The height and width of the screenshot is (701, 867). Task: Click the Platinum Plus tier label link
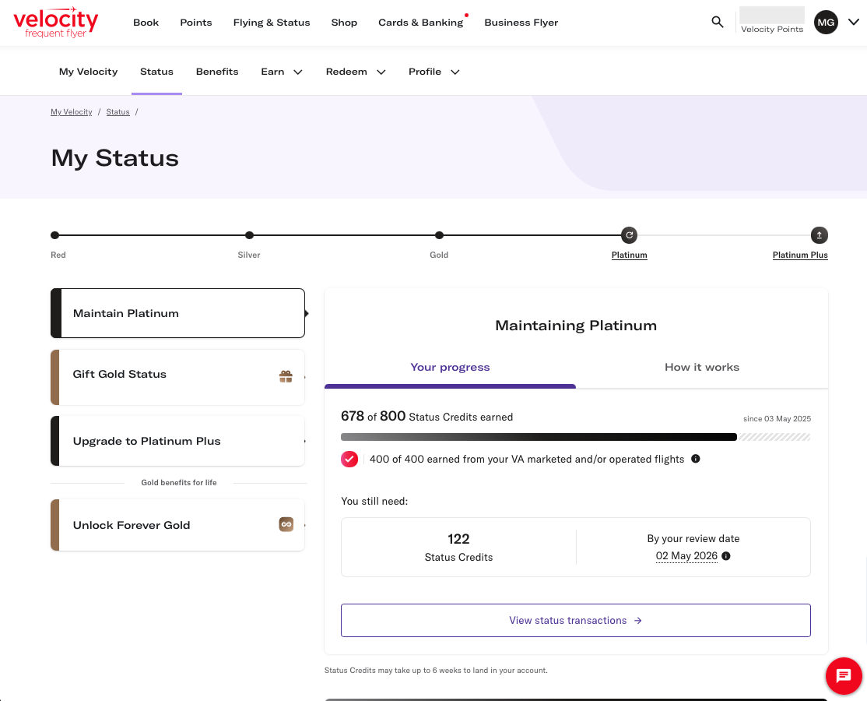click(800, 255)
